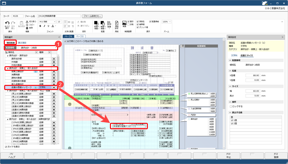Toggle the include page in output checkbox
This screenshot has width=288, height=164.
(x=65, y=41)
